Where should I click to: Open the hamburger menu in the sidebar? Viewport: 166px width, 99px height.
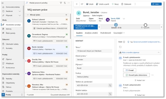[x=2, y=3]
